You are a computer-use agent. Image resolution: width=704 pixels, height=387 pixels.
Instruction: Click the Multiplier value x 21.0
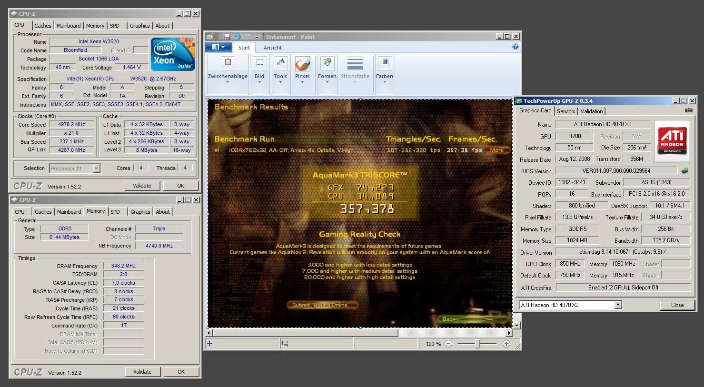pos(71,133)
